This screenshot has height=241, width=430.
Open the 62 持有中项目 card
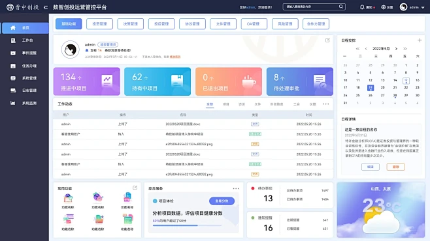pyautogui.click(x=157, y=81)
